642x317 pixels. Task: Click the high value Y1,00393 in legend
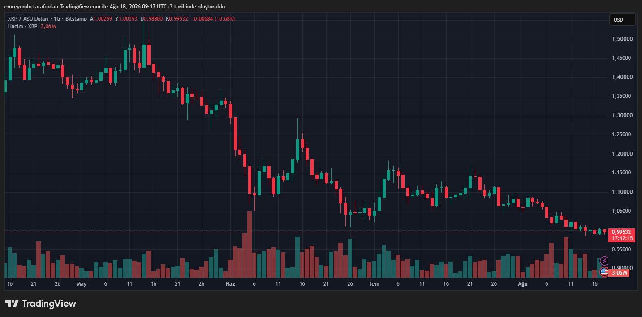(127, 19)
